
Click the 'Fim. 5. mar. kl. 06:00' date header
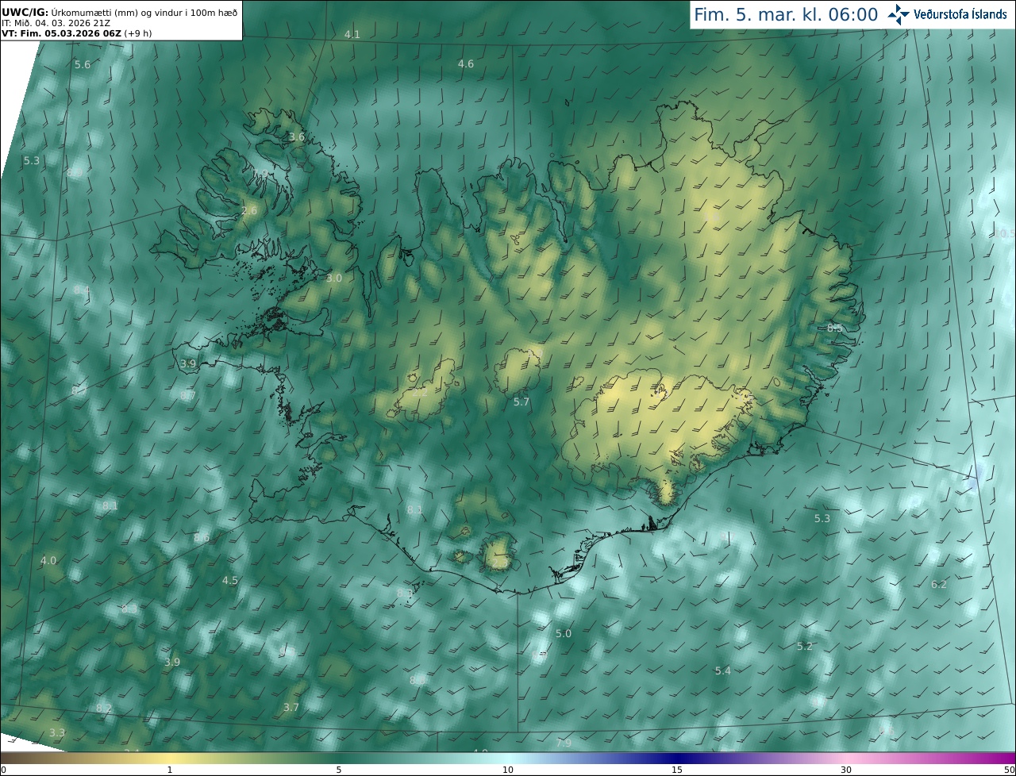[786, 15]
